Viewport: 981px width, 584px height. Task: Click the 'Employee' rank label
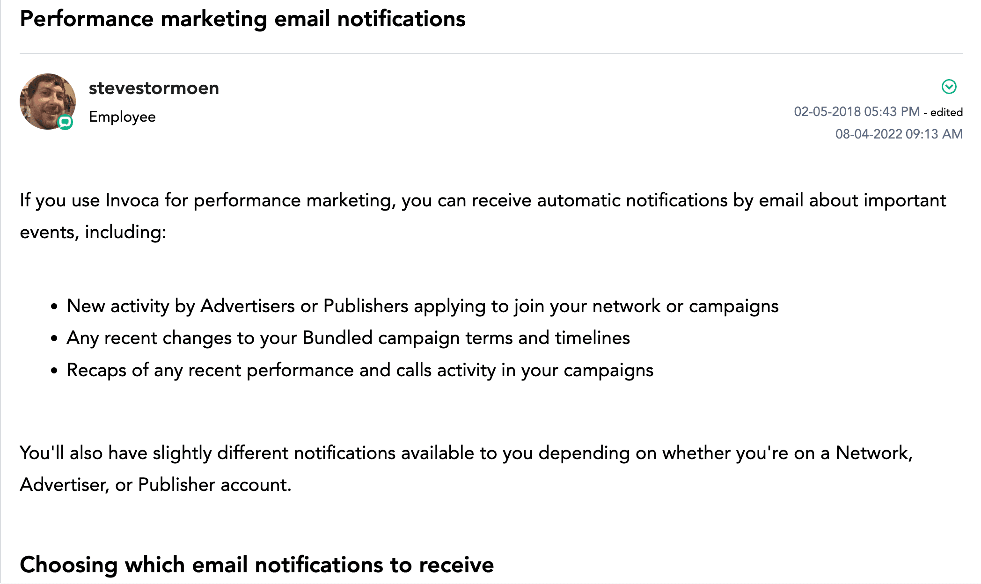[122, 117]
